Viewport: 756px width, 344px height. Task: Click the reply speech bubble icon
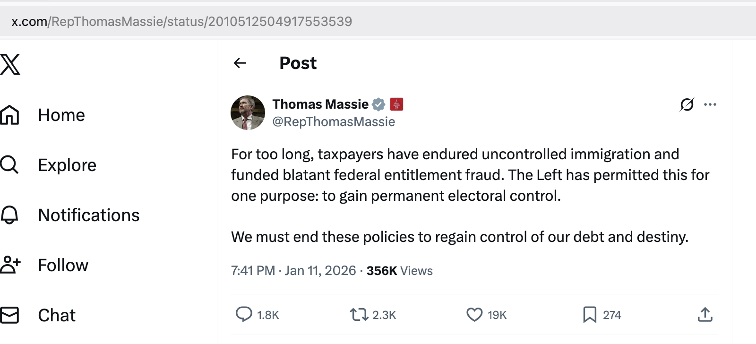point(244,314)
